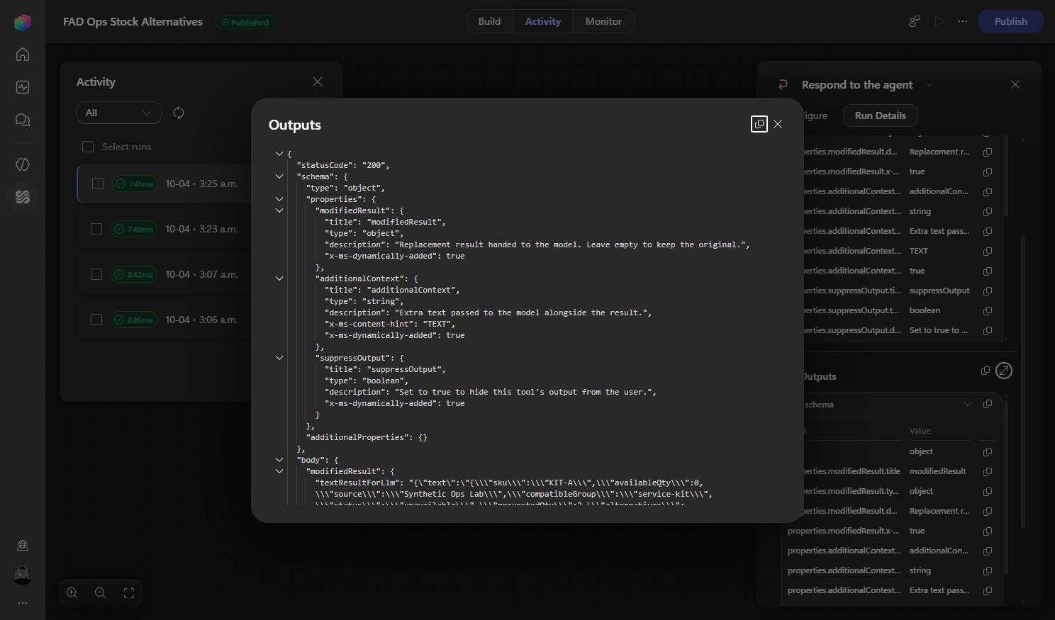The image size is (1055, 620).
Task: Switch to the Build tab
Action: 489,21
